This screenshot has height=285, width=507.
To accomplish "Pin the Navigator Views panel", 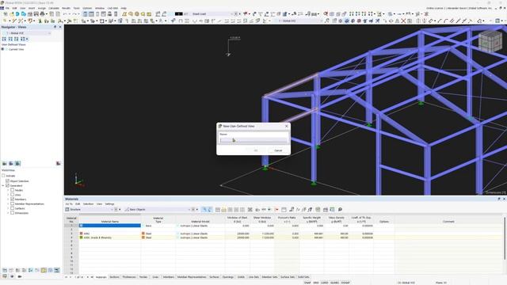I will 55,27.
